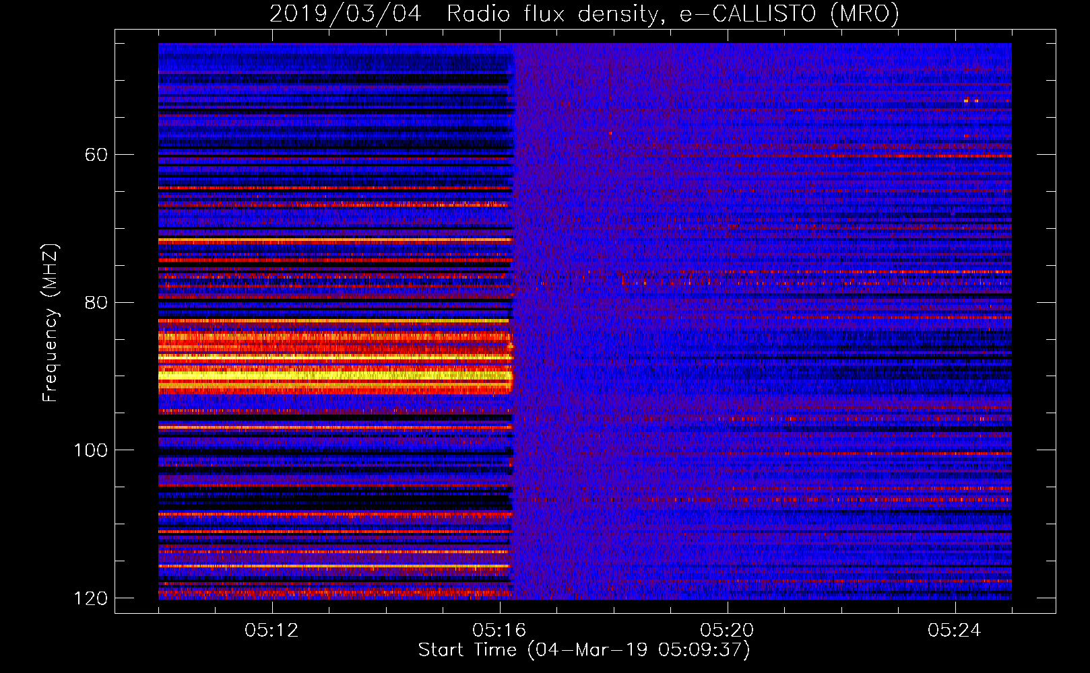Click the plot title text '2019/03/04 Radio flux density'
Image resolution: width=1090 pixels, height=673 pixels.
pyautogui.click(x=463, y=14)
